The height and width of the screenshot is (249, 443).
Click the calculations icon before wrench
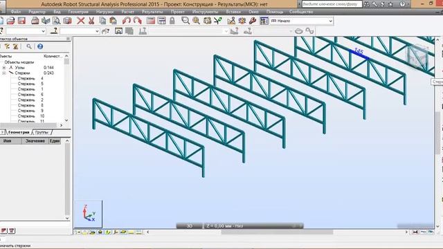point(242,21)
